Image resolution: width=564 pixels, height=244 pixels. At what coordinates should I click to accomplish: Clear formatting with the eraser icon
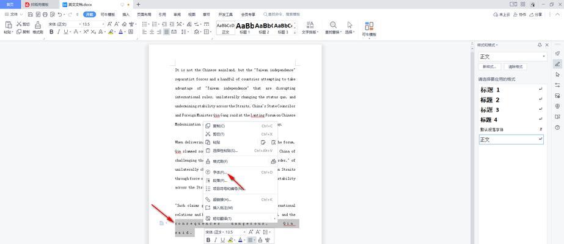coord(125,24)
